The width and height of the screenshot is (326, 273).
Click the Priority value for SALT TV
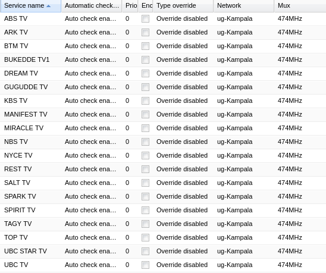tap(127, 183)
